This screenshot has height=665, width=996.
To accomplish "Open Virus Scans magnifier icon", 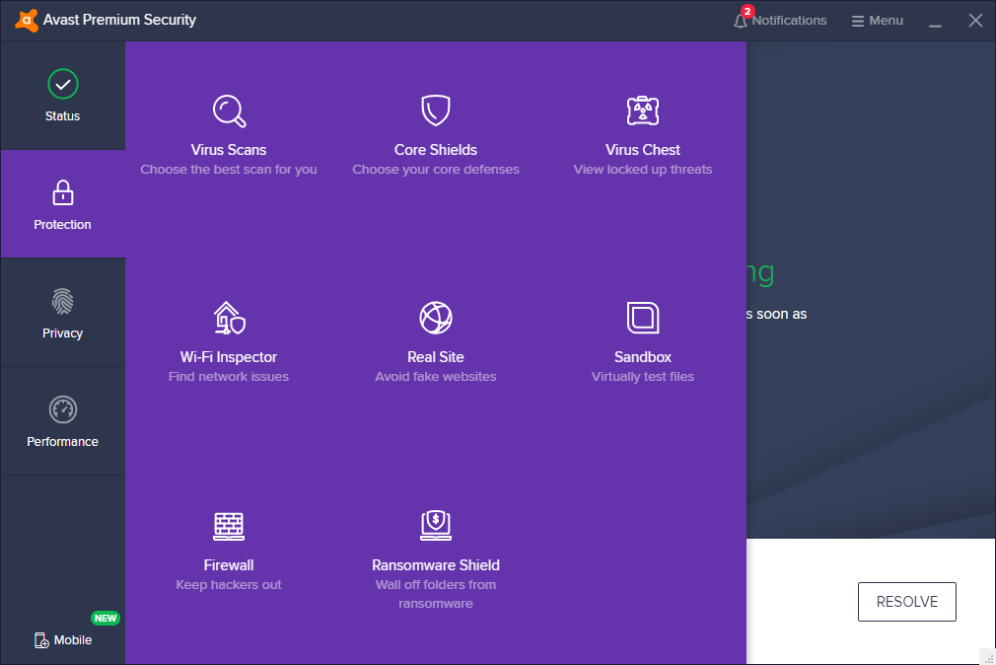I will pyautogui.click(x=229, y=111).
